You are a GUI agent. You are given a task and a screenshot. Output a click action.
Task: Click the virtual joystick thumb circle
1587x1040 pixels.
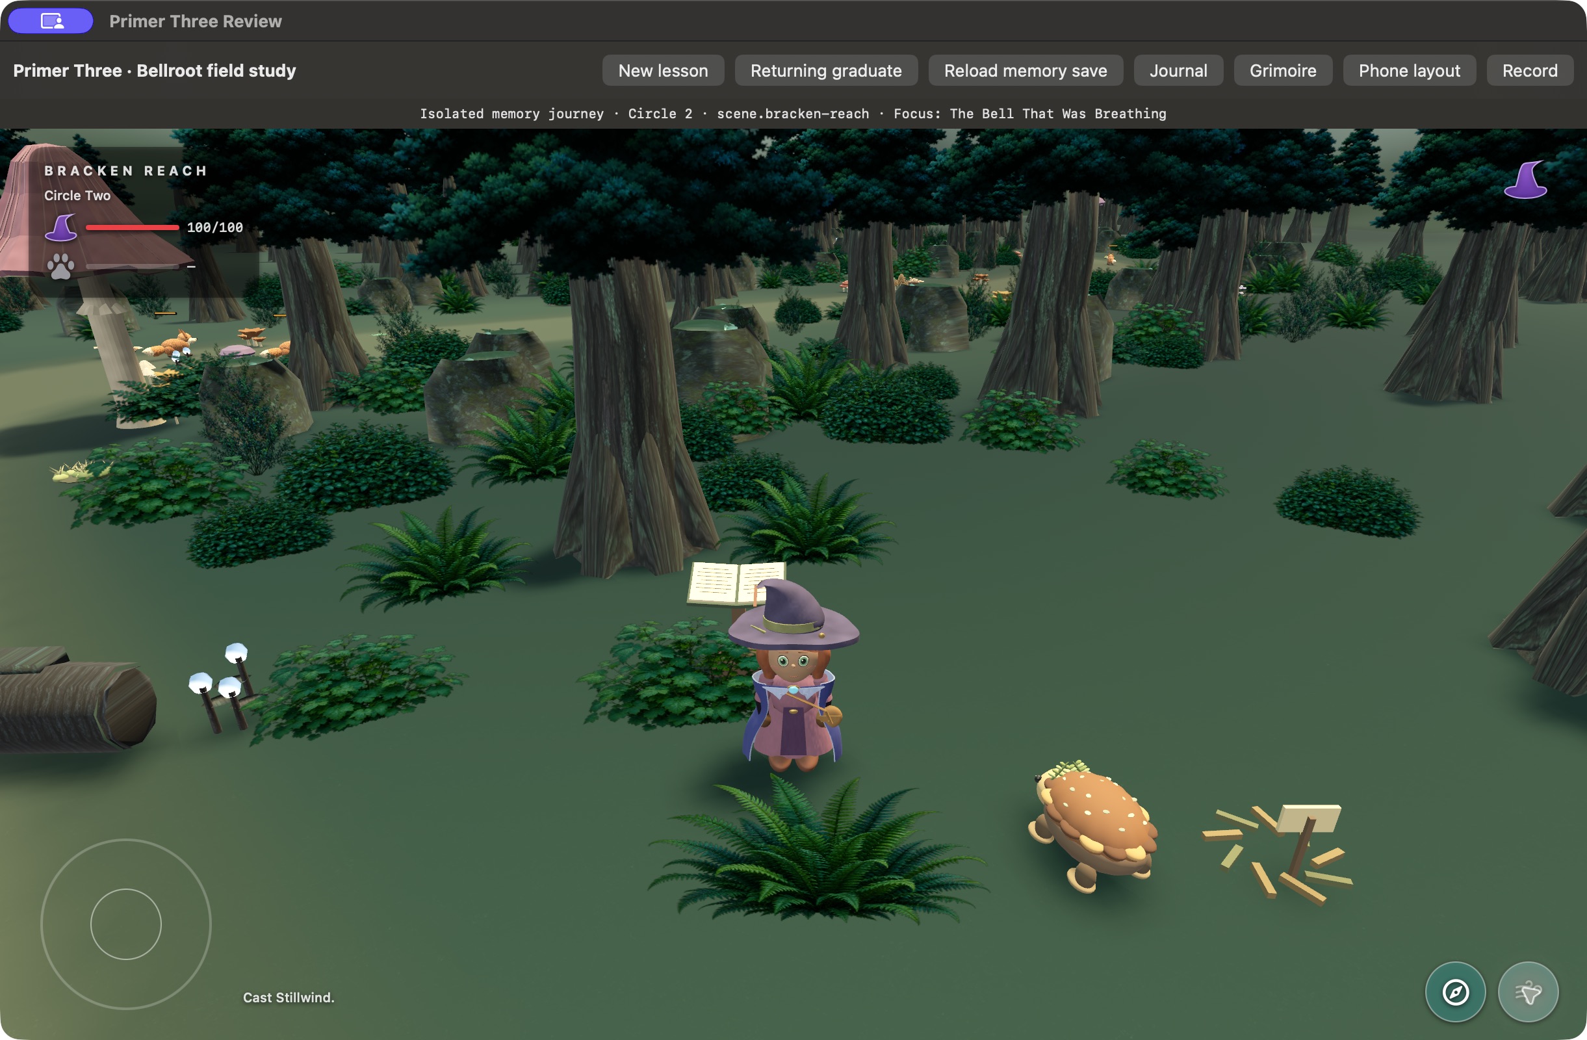click(x=126, y=924)
